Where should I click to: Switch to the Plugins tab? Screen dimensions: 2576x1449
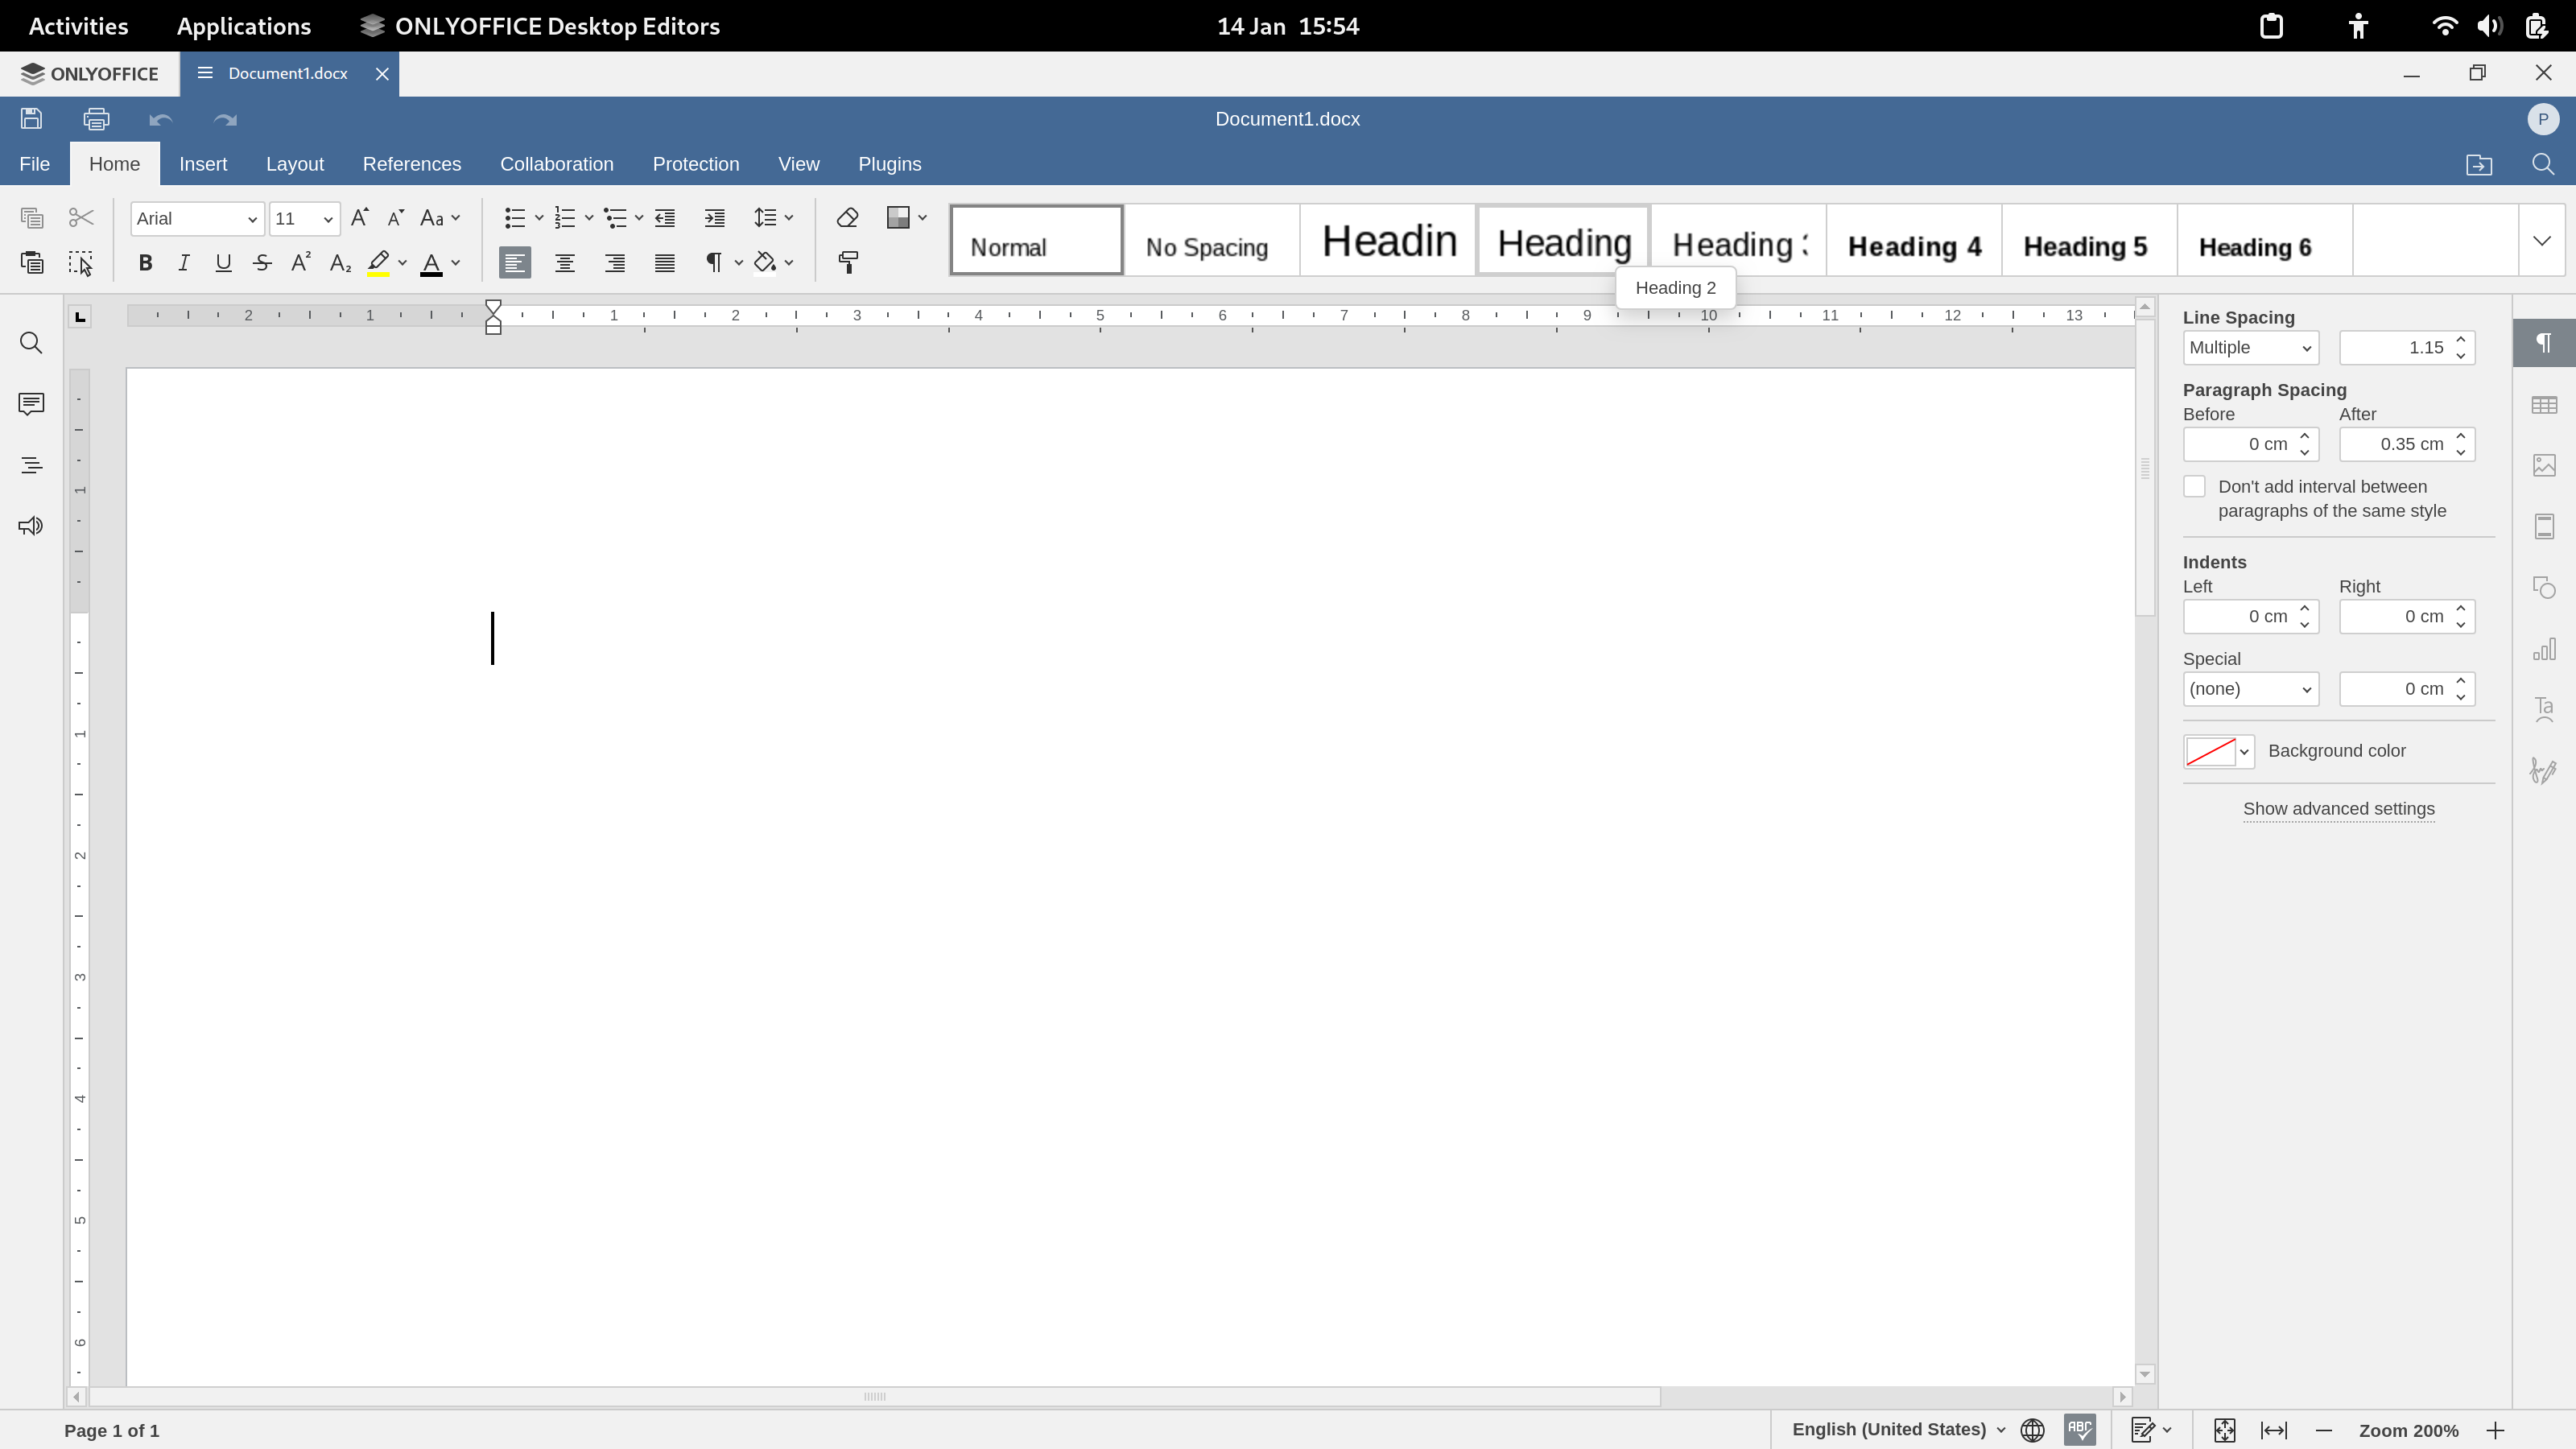coord(890,164)
